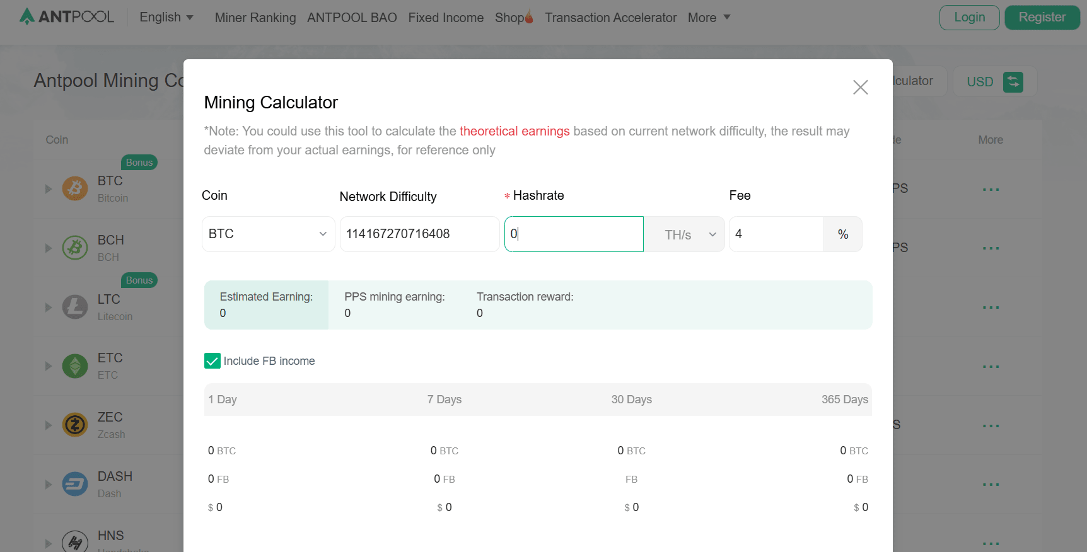The image size is (1087, 552).
Task: Expand the BTC coin row
Action: [x=49, y=189]
